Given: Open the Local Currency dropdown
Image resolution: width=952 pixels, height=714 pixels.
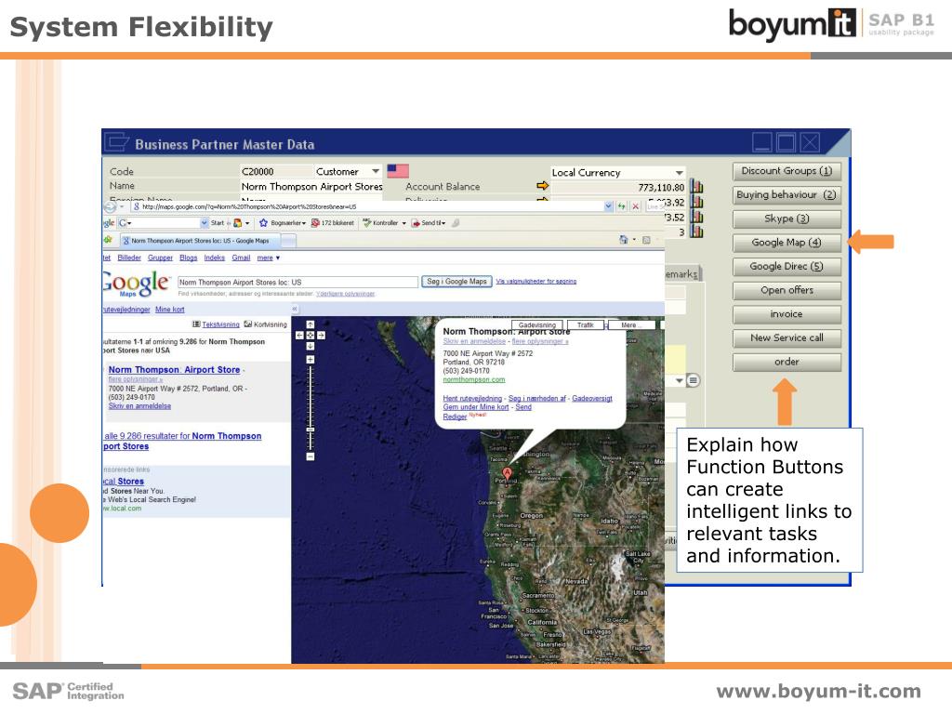Looking at the screenshot, I should click(679, 172).
